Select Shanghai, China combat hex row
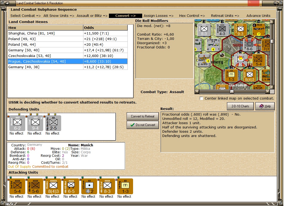Viewport: 290px width, 206px height. tap(68, 33)
